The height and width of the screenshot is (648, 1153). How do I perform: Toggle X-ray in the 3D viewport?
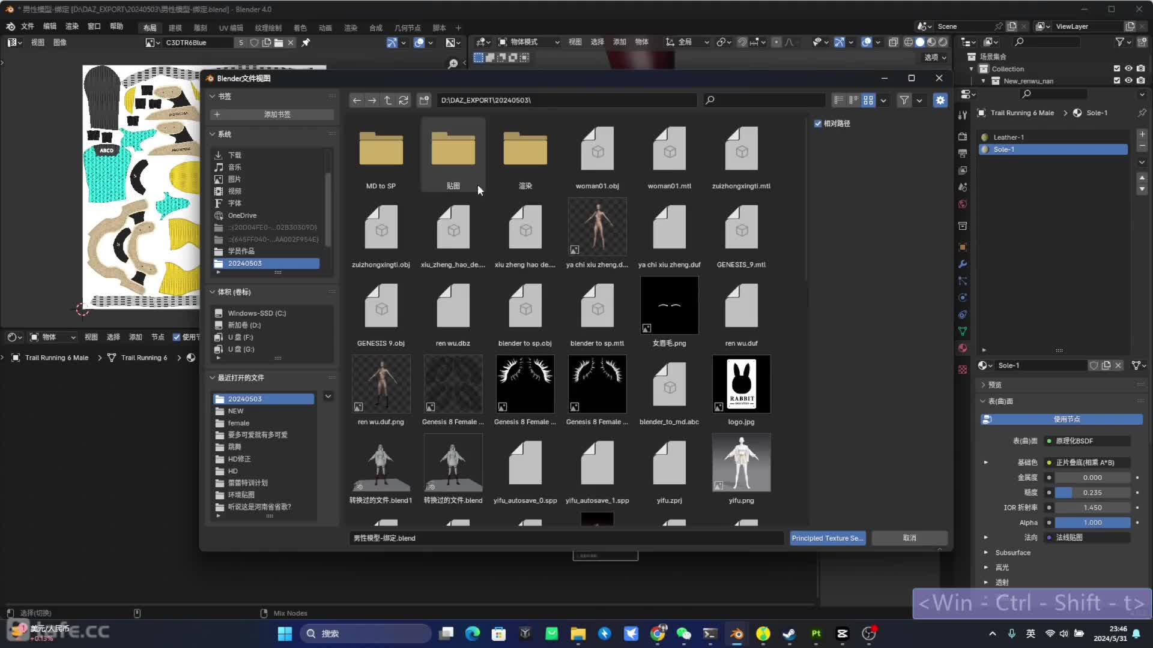coord(893,42)
